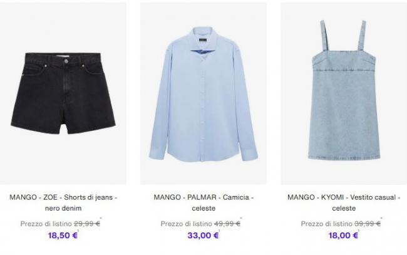Screen dimensions: 407x255
Task: Select 'Prezzo di listino' label under shorts
Action: pos(46,224)
